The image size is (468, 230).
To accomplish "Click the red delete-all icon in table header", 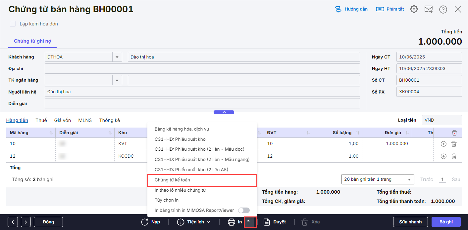I will click(454, 133).
